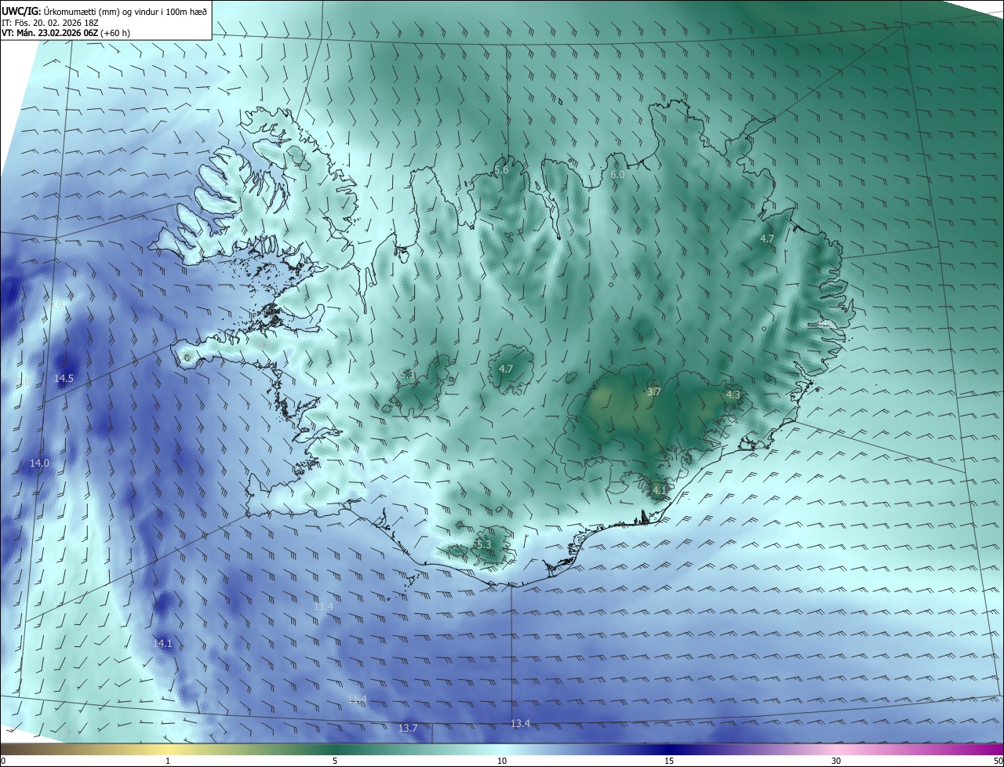
Task: Click the colour scale tick label 5
Action: [x=335, y=761]
